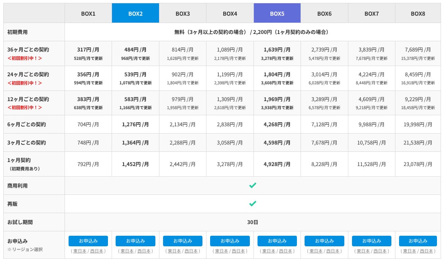The height and width of the screenshot is (262, 445).
Task: Click the 30日 trial period cell
Action: tap(252, 222)
